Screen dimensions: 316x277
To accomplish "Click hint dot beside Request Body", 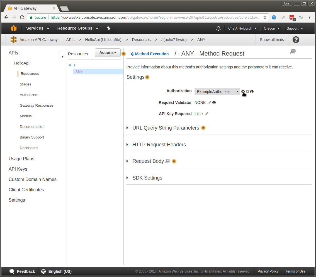I will pos(174,161).
